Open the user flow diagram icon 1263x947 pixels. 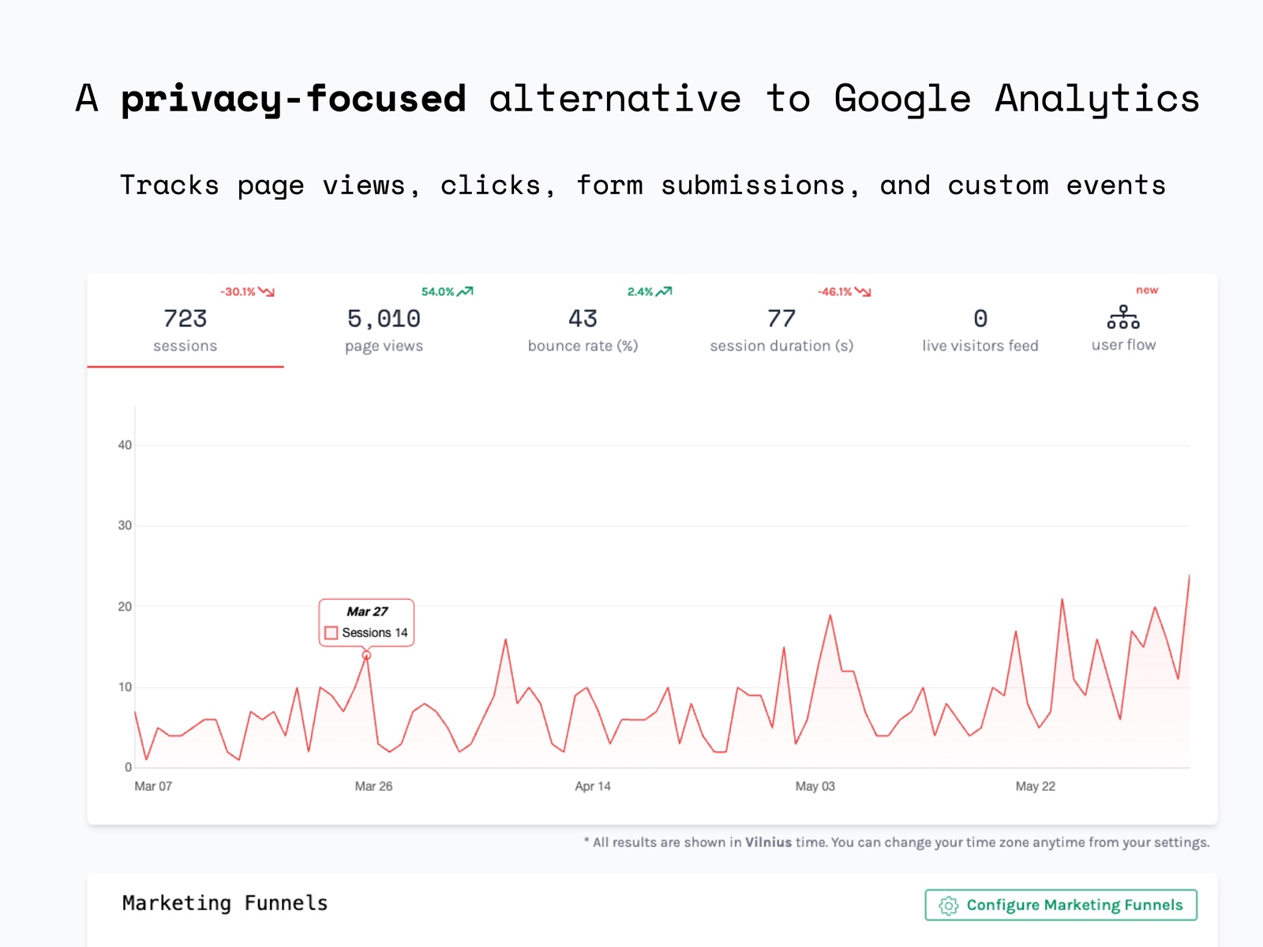[1123, 319]
